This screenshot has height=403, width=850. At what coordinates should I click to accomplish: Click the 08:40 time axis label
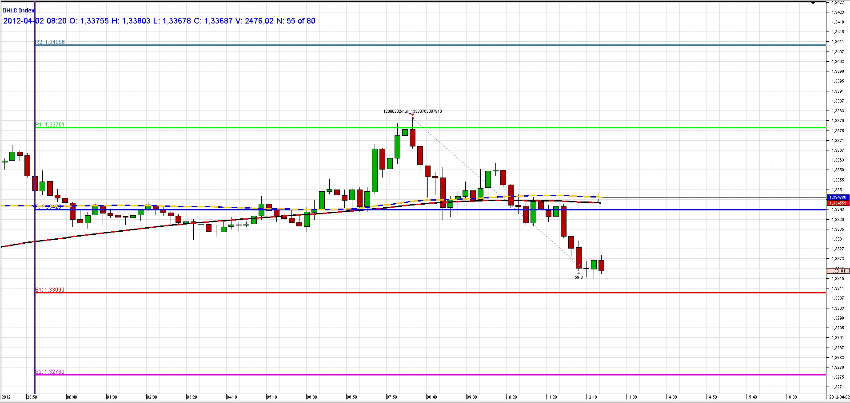pyautogui.click(x=431, y=397)
